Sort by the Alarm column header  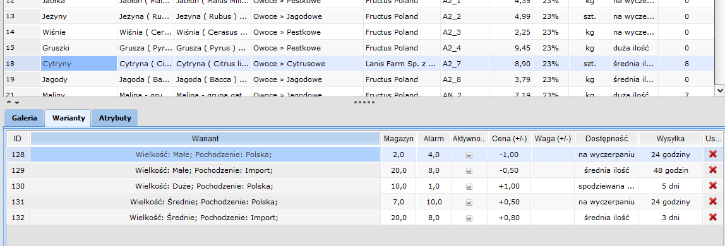point(434,139)
